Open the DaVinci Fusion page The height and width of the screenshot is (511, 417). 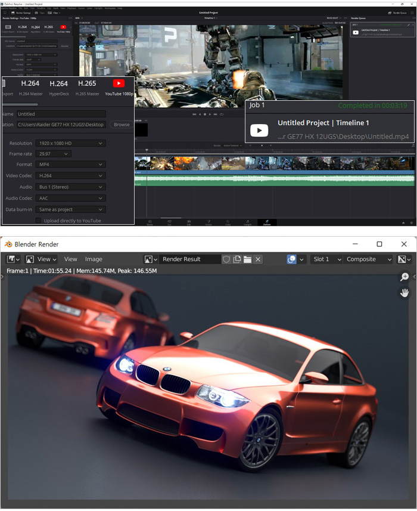pos(208,222)
